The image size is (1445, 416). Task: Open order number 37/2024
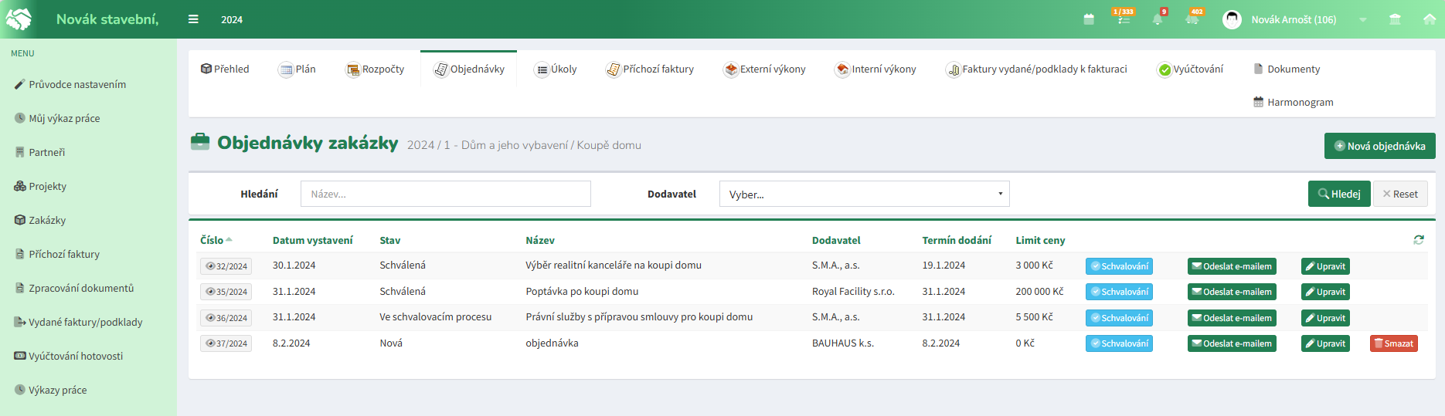pos(226,343)
